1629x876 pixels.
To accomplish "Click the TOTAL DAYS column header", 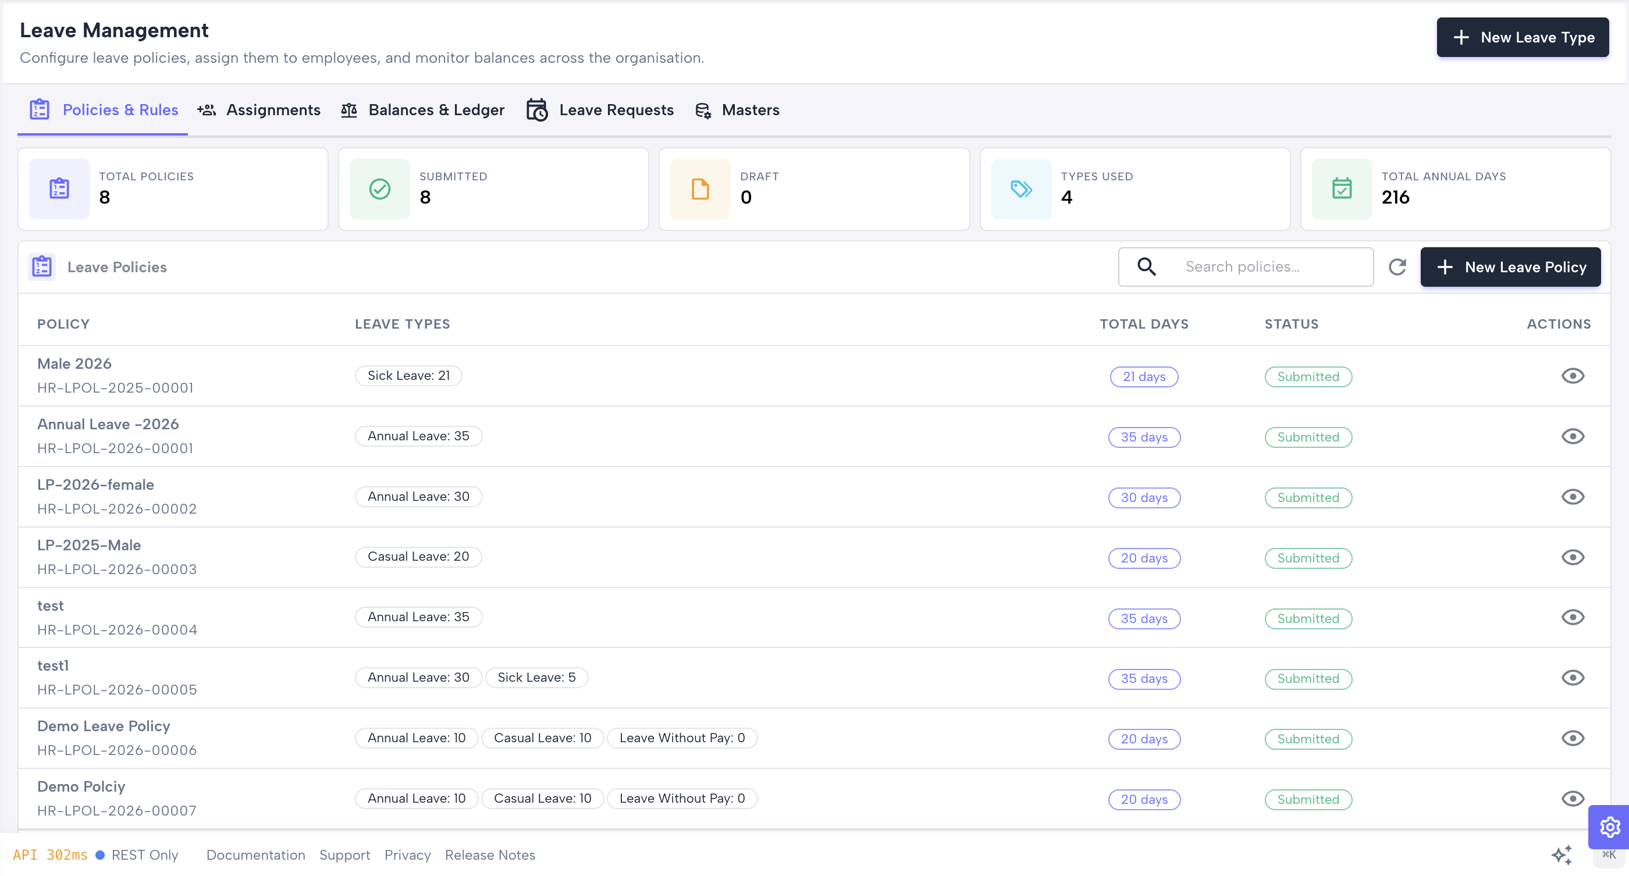I will pos(1144,323).
